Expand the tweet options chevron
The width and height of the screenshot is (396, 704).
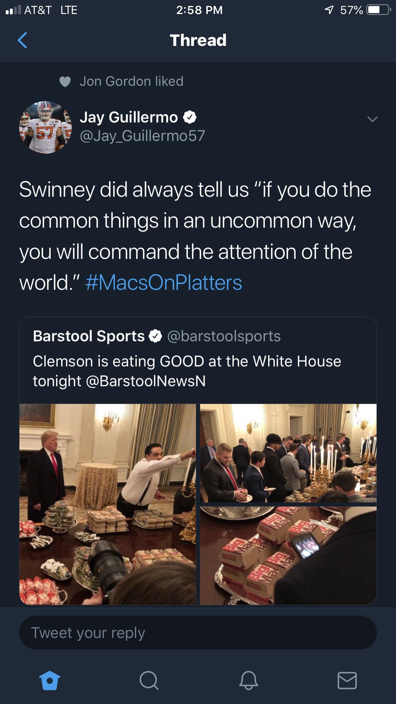pos(372,119)
